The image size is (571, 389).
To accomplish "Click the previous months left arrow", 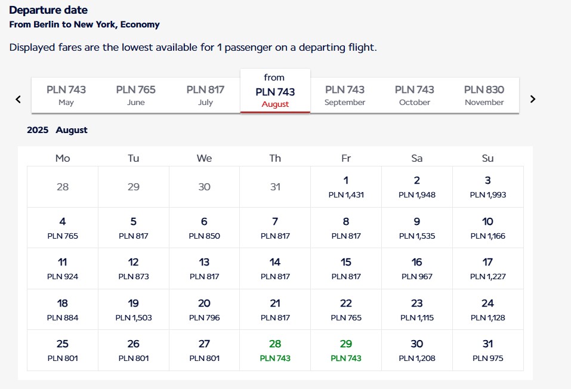I will [x=18, y=99].
